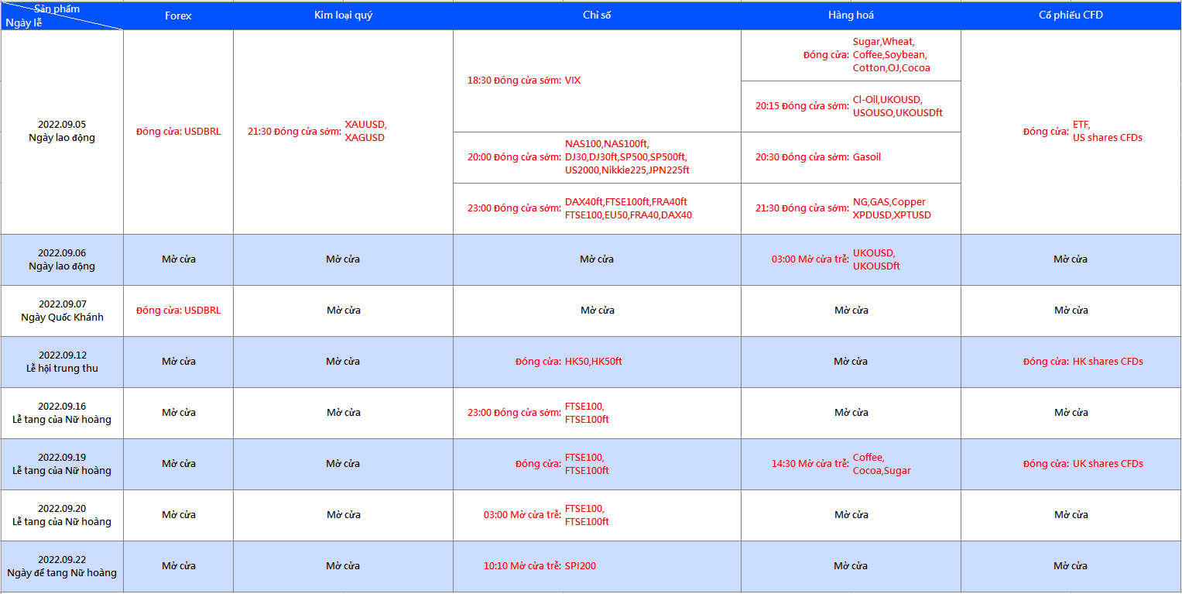1182x594 pixels.
Task: Select the 10:10 Mở cửa trễ SPI200 cell
Action: click(597, 566)
